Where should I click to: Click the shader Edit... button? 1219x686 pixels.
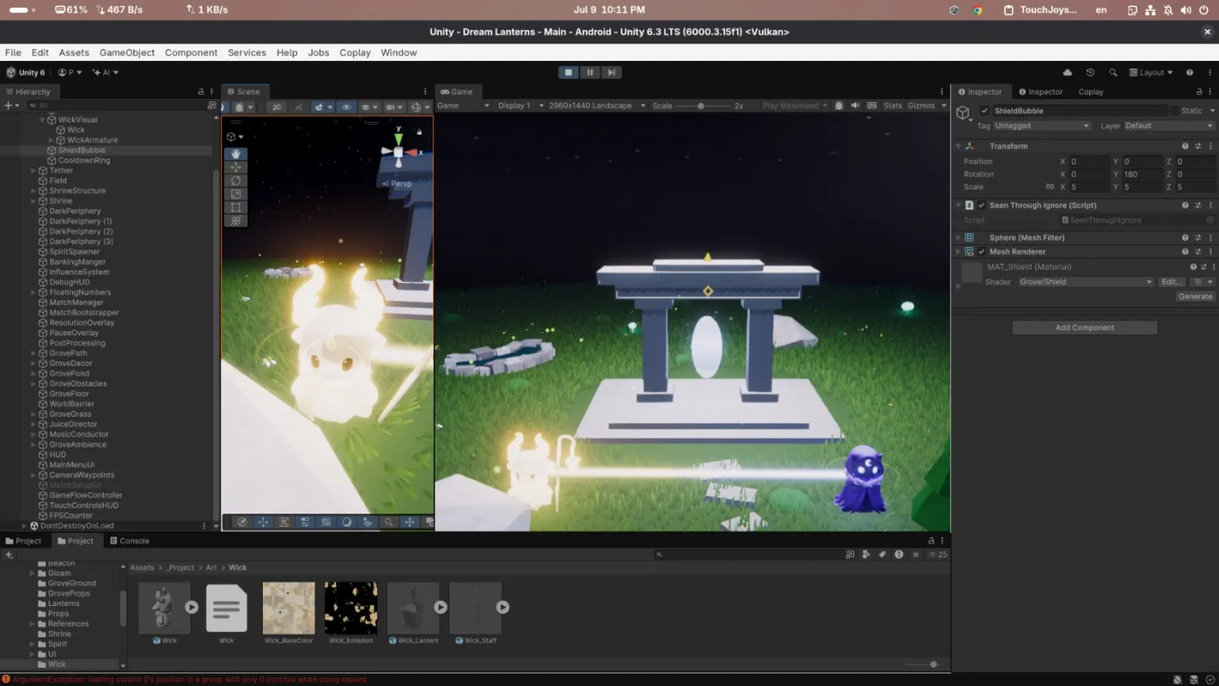[1171, 282]
